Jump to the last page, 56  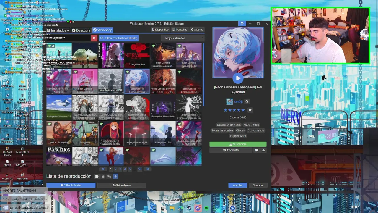click(x=140, y=169)
